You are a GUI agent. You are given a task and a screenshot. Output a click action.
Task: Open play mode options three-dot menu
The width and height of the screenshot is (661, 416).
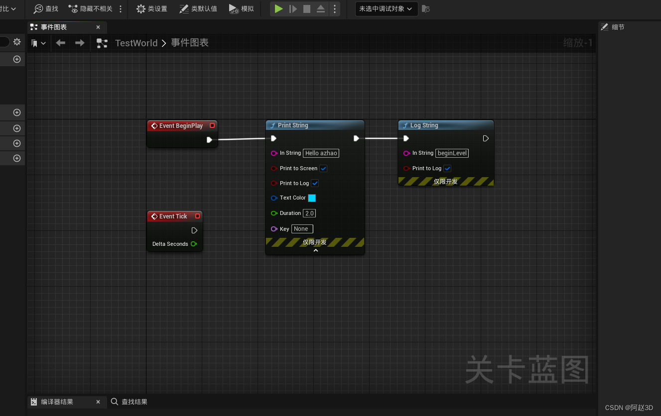pyautogui.click(x=334, y=9)
